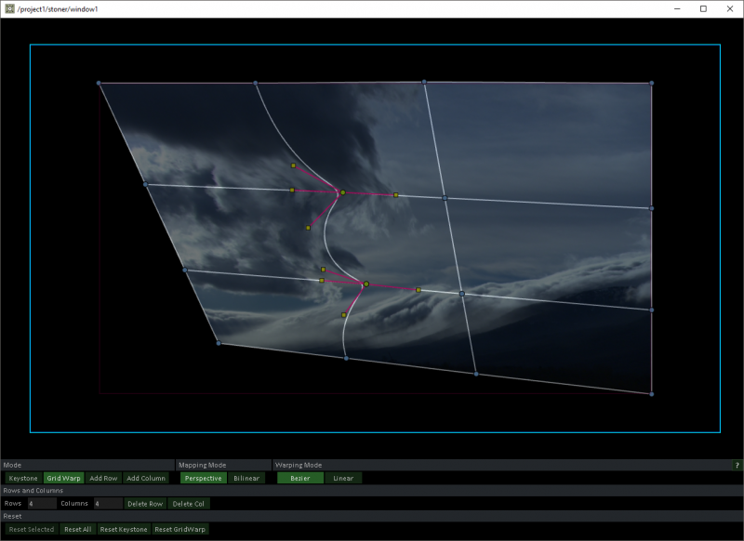Click the stoner application icon in title bar
The image size is (744, 541).
[9, 9]
